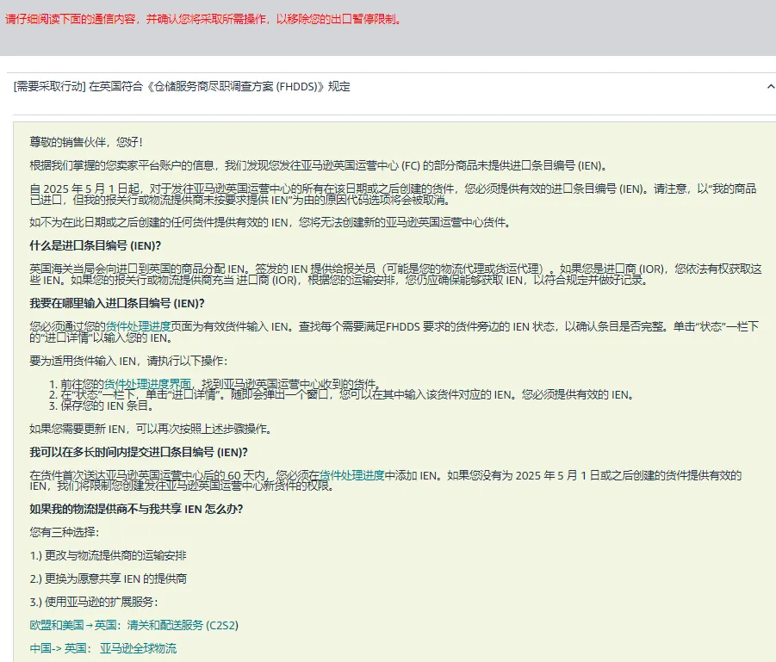776x662 pixels.
Task: Click the [需要采取行动] FHDDS notice header
Action: 182,87
